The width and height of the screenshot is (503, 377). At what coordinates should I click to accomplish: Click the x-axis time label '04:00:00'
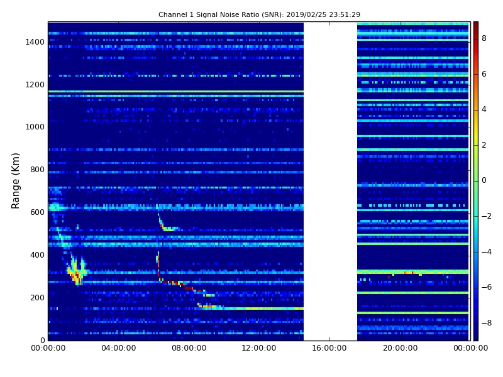click(x=119, y=348)
